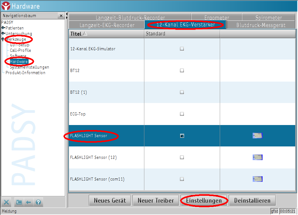Click the X cancel icon in bottom toolbar
Image resolution: width=298 pixels, height=215 pixels.
tap(7, 202)
